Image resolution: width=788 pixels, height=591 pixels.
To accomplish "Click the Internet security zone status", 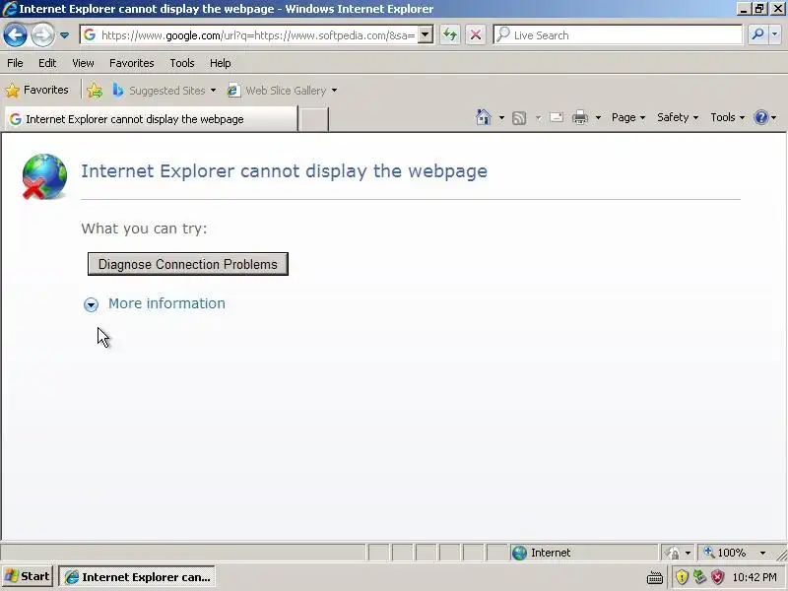I will point(583,553).
